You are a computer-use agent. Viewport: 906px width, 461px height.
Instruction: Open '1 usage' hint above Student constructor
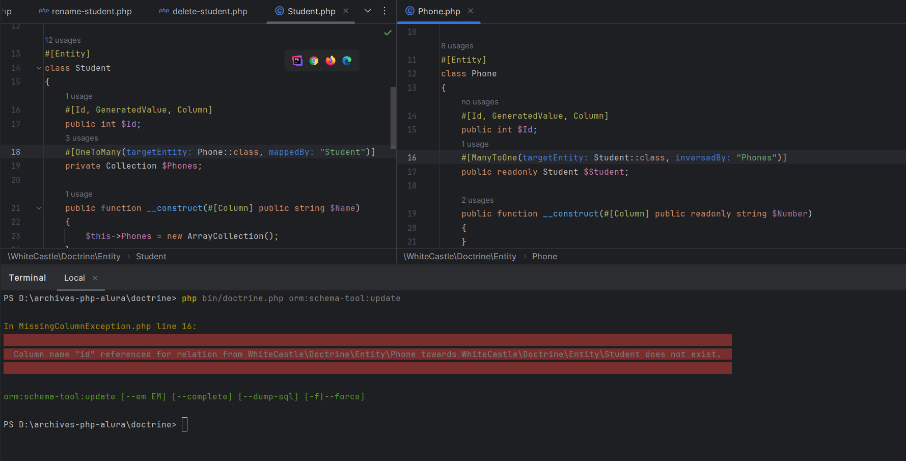coord(79,194)
